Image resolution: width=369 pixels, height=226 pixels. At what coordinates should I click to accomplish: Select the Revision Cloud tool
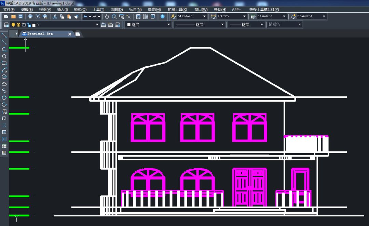[4, 84]
